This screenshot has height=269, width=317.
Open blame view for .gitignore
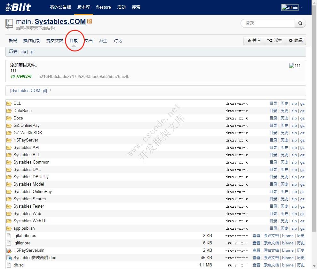pos(288,243)
